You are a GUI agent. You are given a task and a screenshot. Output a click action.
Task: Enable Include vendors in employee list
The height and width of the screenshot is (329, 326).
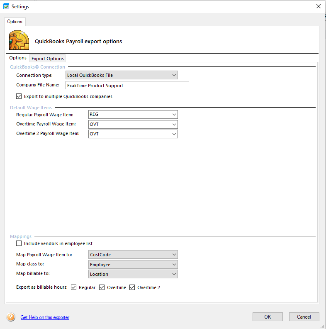pos(19,243)
